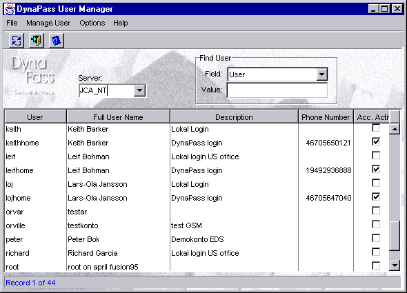Click full name 'Peter Bok'
Image resolution: width=407 pixels, height=293 pixels.
(83, 239)
